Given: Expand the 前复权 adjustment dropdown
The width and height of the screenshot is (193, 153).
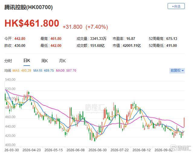Looking at the screenshot, I should pyautogui.click(x=177, y=70).
